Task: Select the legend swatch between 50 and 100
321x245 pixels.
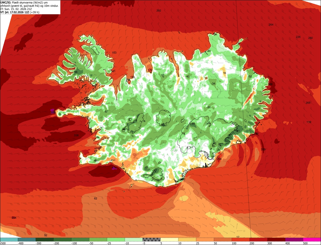Action: coord(223,239)
